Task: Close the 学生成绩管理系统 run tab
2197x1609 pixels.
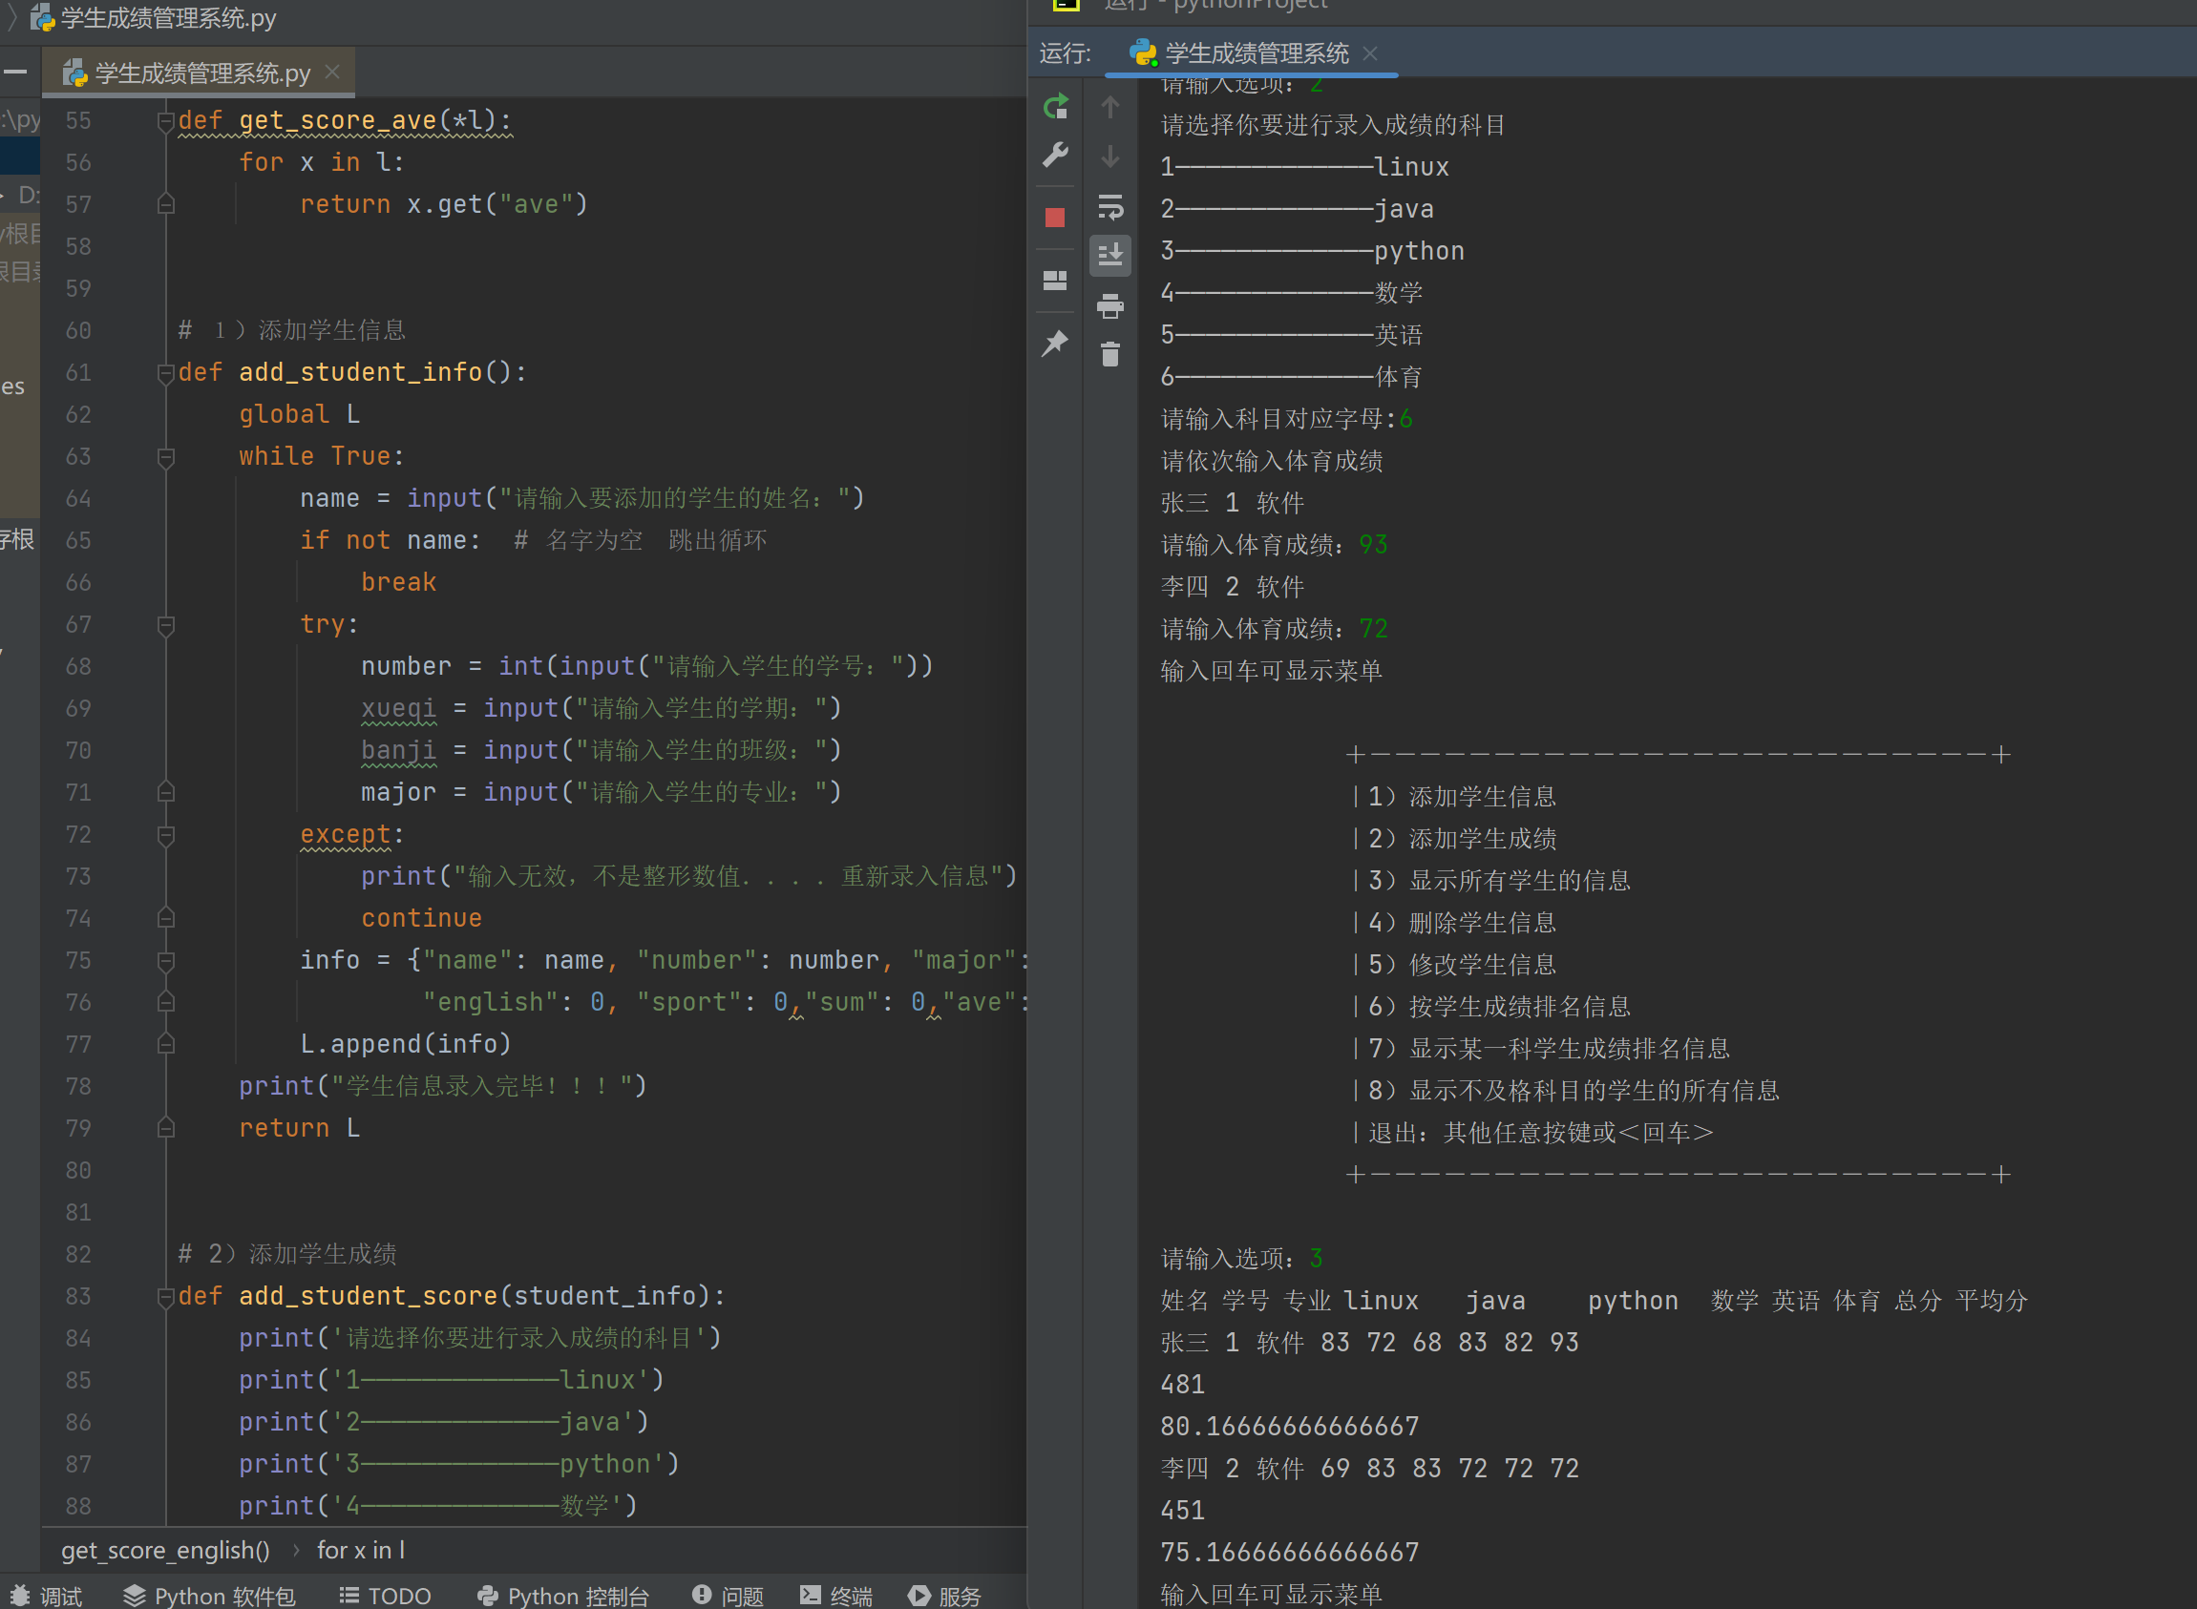Action: 1370,52
